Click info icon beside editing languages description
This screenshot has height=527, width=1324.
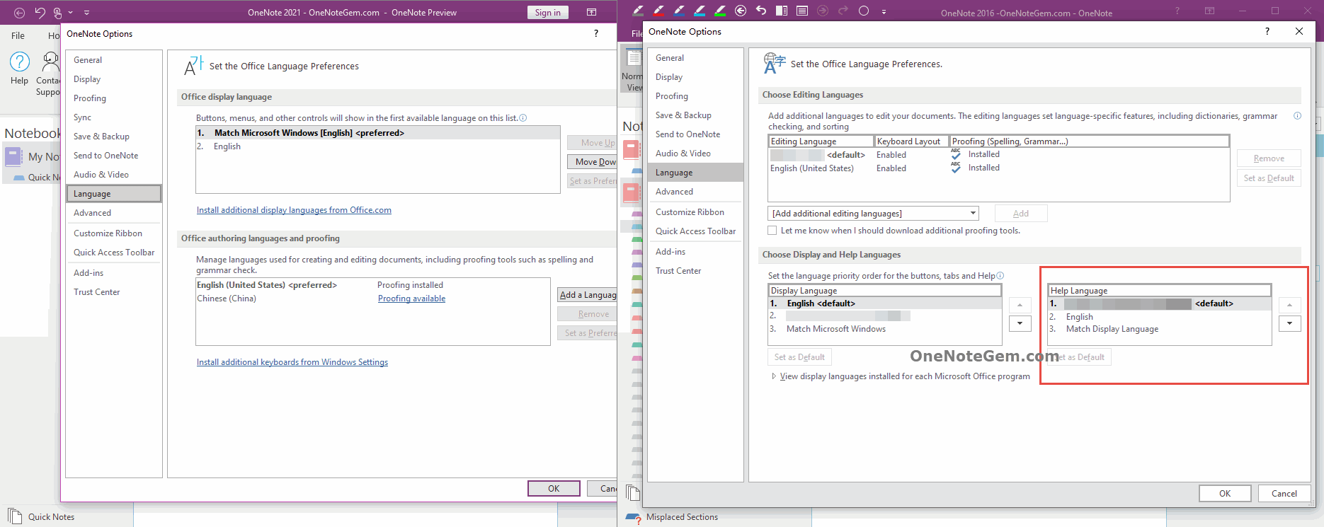pyautogui.click(x=1297, y=116)
